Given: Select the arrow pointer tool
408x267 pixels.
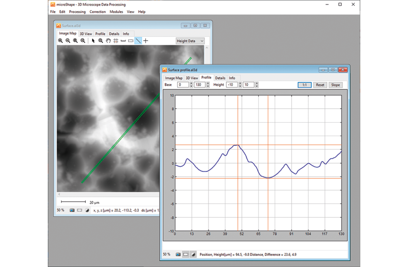Looking at the screenshot, I should pos(93,41).
